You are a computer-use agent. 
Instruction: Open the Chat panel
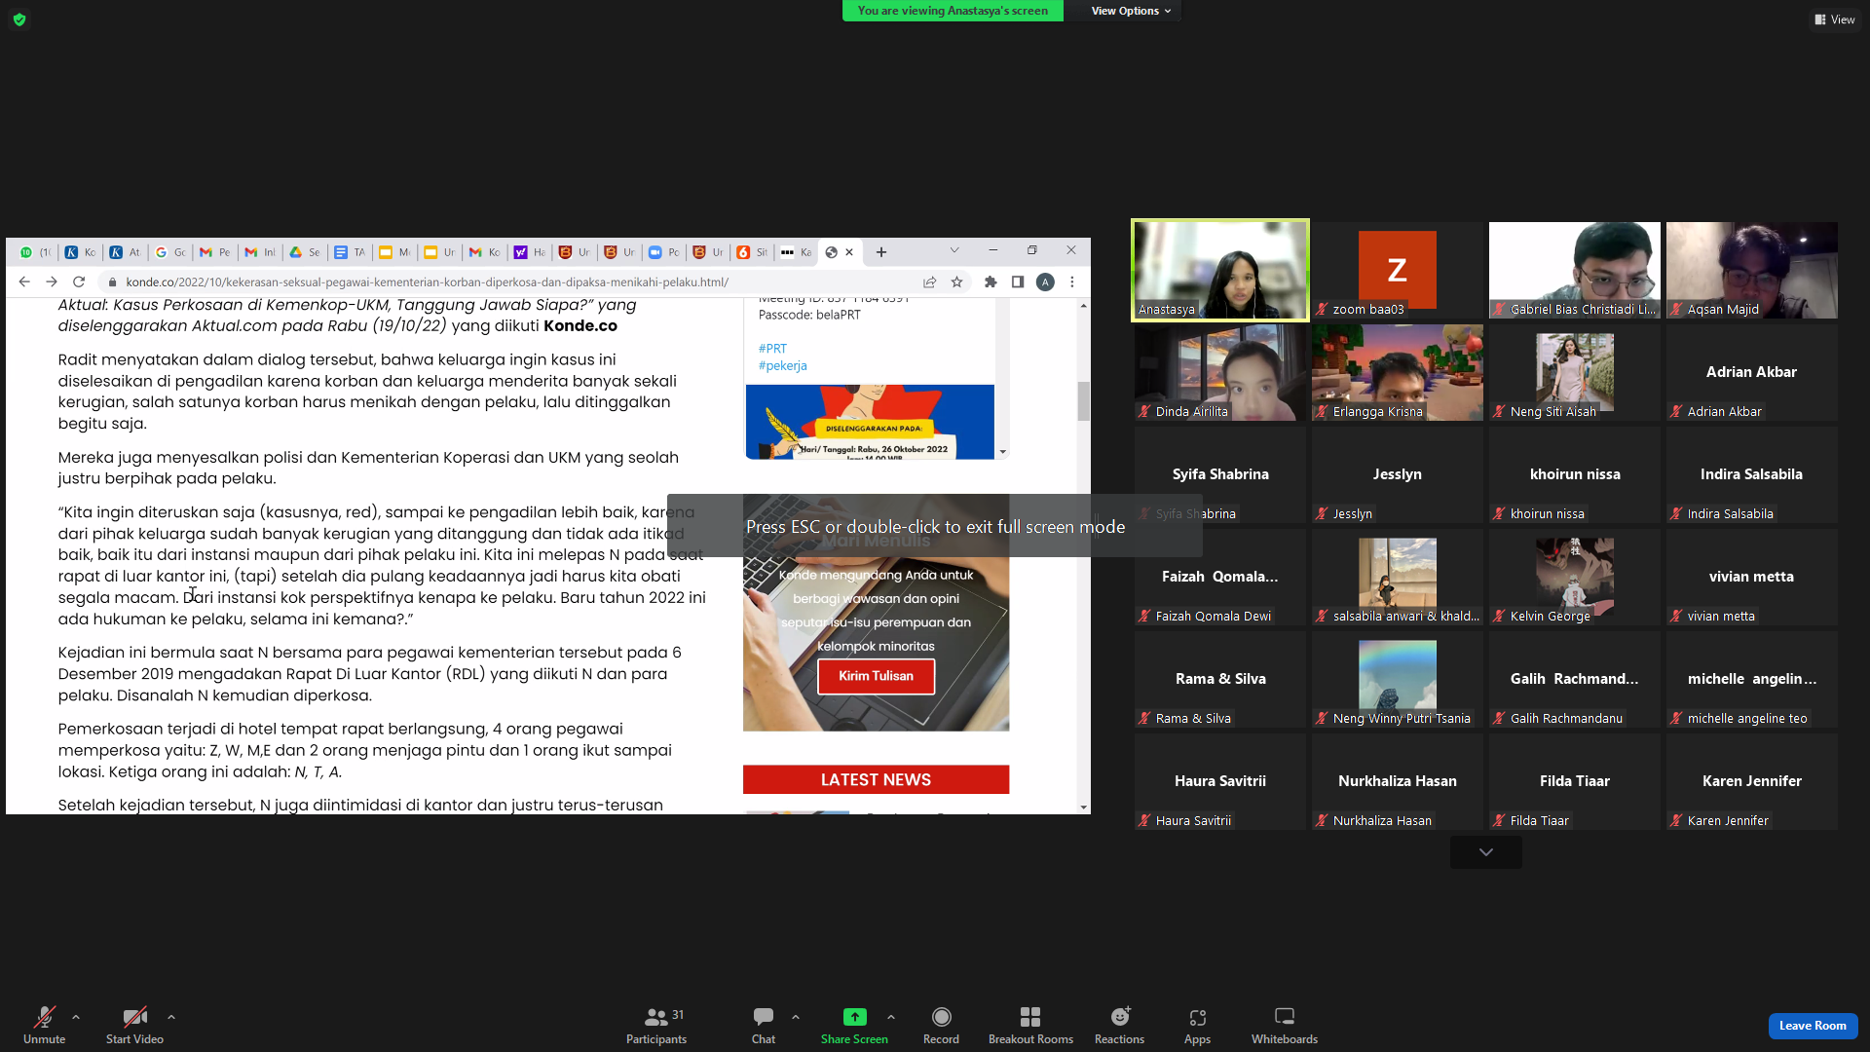click(764, 1025)
